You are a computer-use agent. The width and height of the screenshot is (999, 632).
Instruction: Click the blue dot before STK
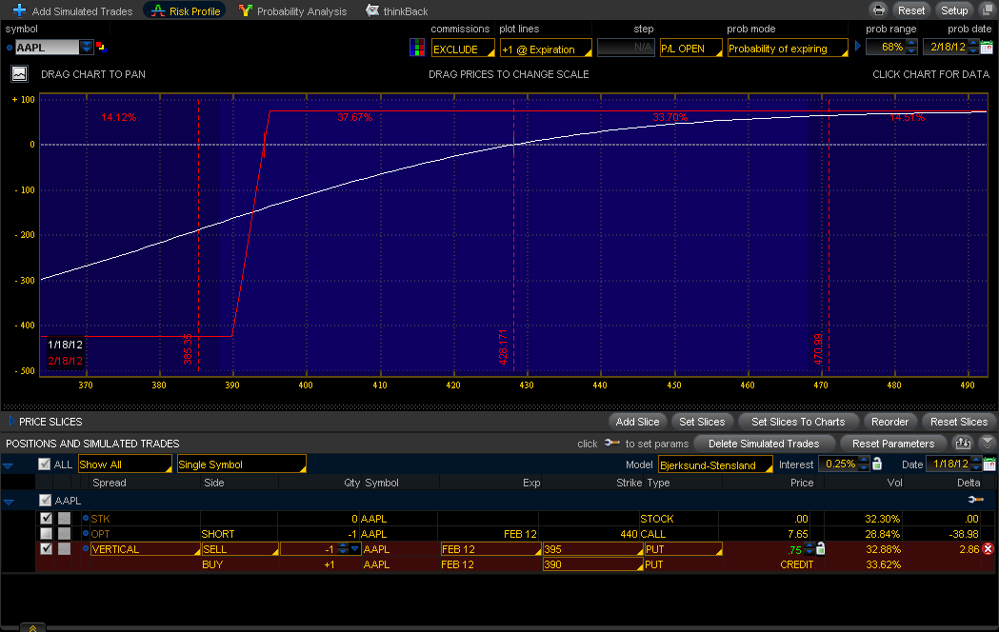point(86,518)
